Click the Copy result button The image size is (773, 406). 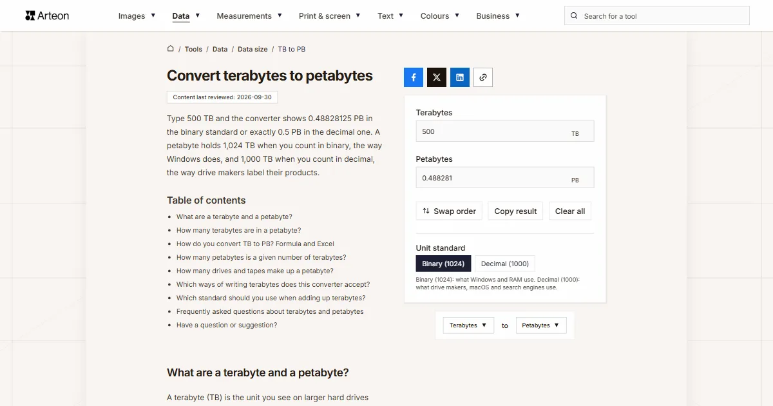(x=515, y=211)
